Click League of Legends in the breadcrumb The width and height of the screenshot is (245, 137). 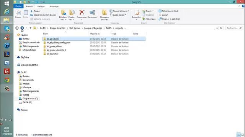[93, 28]
